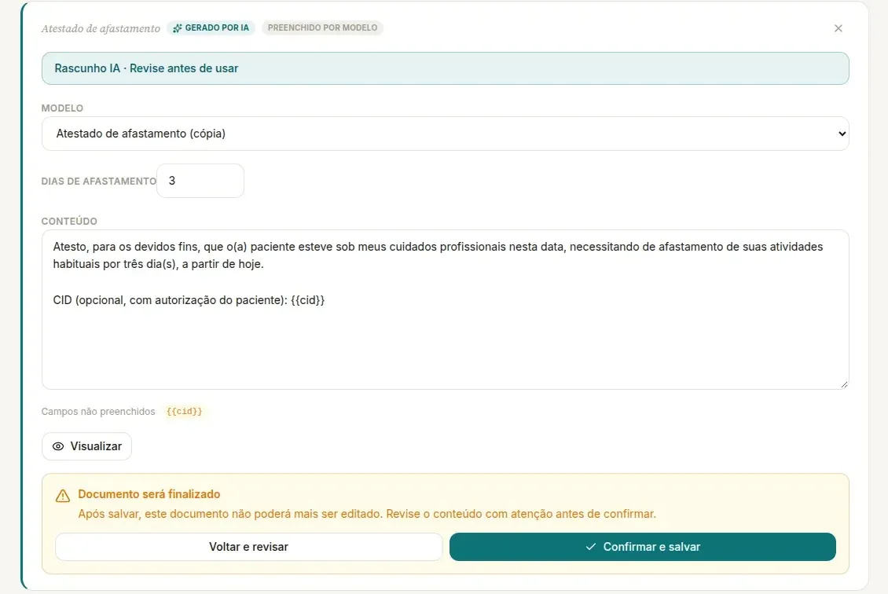Click the Visualizar button label
The height and width of the screenshot is (594, 888).
point(96,446)
